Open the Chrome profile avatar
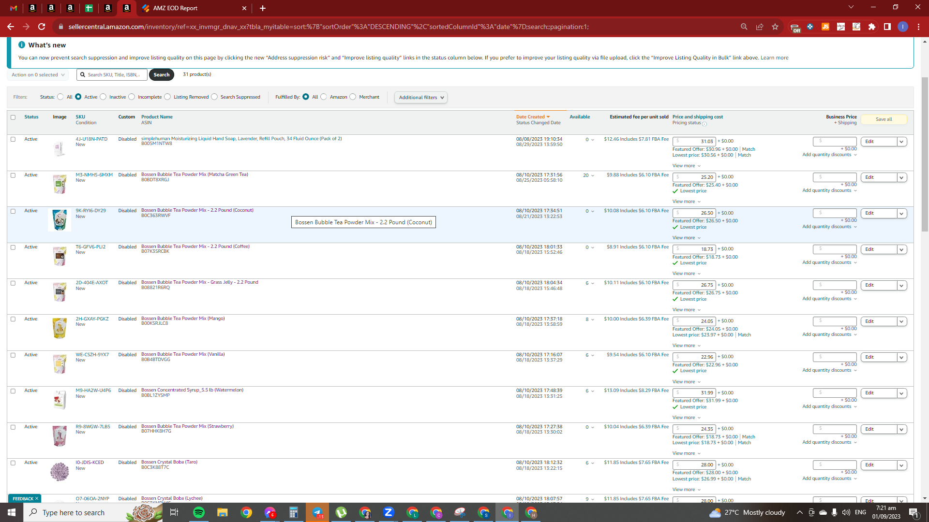This screenshot has height=522, width=929. tap(903, 27)
